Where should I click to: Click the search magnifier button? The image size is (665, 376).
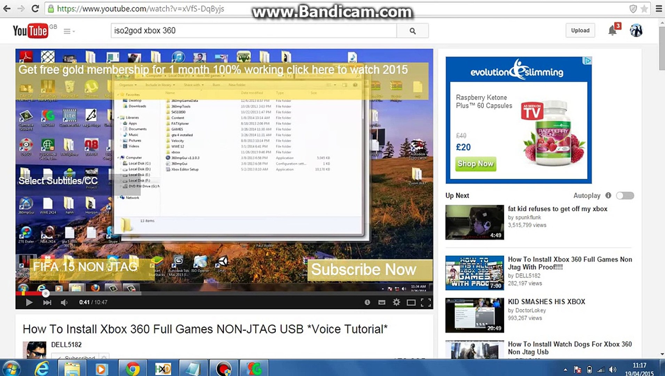point(413,31)
